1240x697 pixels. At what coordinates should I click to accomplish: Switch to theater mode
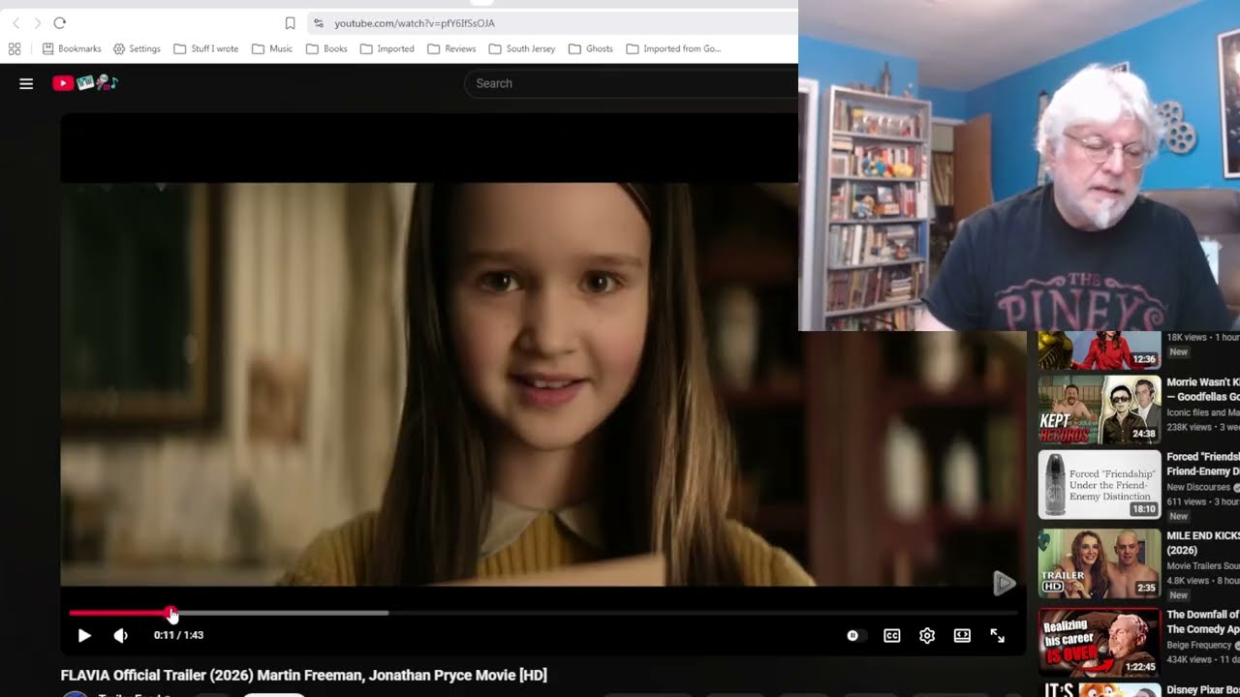962,635
